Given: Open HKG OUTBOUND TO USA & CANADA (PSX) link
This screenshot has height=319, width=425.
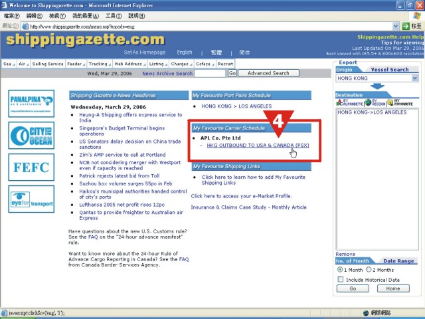Looking at the screenshot, I should (x=258, y=146).
